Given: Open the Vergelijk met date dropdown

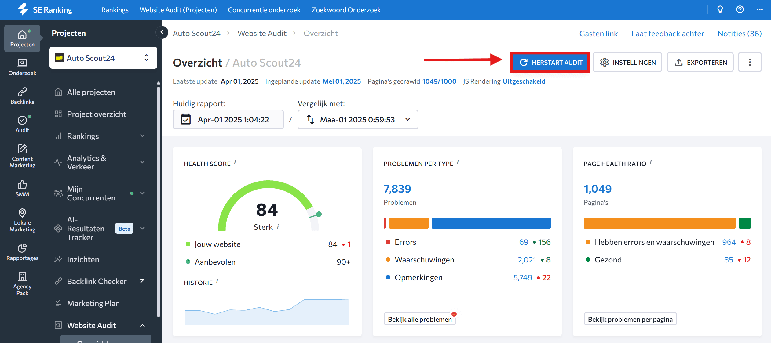Looking at the screenshot, I should point(358,119).
